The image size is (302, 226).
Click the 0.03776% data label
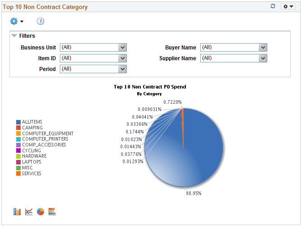(x=131, y=154)
